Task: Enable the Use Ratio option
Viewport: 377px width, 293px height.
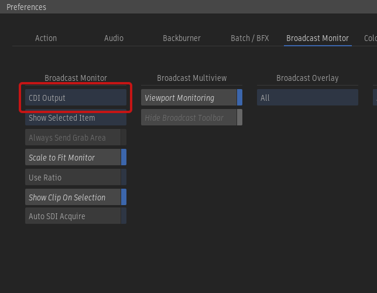Action: (x=76, y=178)
